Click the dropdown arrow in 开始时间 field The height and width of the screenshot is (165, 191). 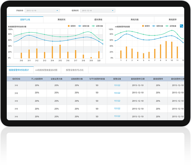point(57,10)
